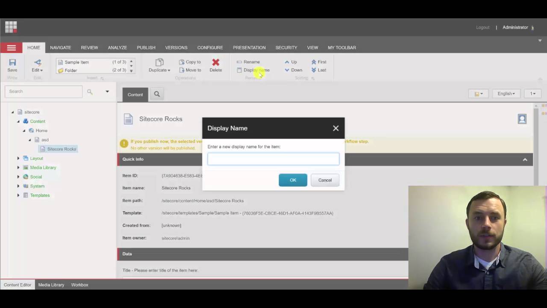Switch to the Media Library bottom tab

pyautogui.click(x=51, y=285)
